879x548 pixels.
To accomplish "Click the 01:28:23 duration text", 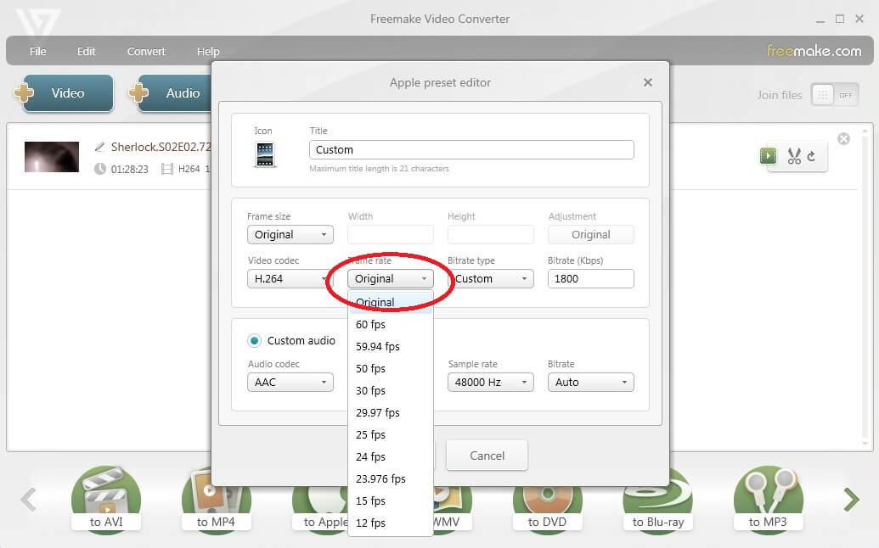I will point(129,169).
